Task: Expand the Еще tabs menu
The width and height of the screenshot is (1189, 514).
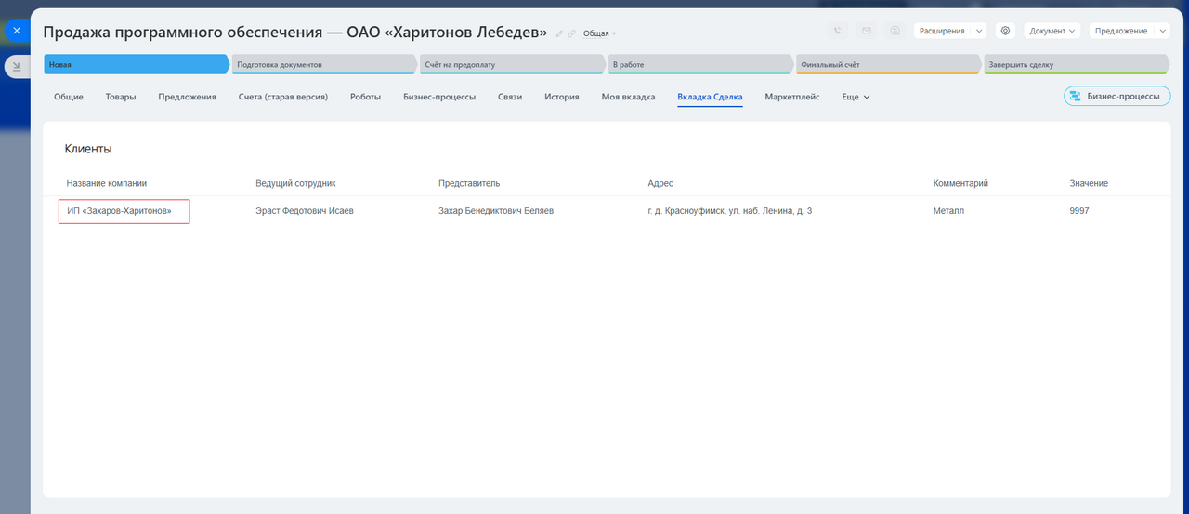Action: 856,97
